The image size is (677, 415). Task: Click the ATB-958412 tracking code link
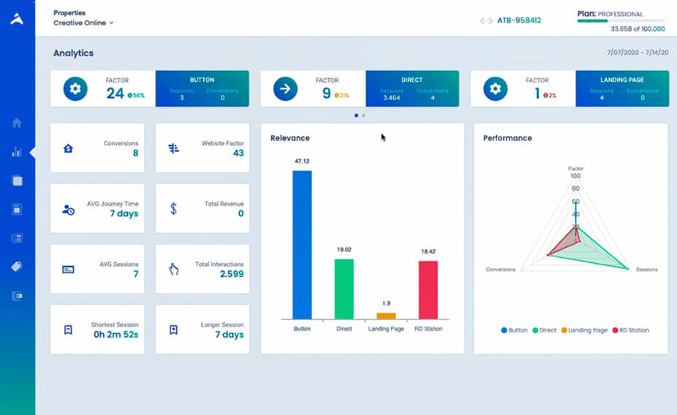(520, 20)
